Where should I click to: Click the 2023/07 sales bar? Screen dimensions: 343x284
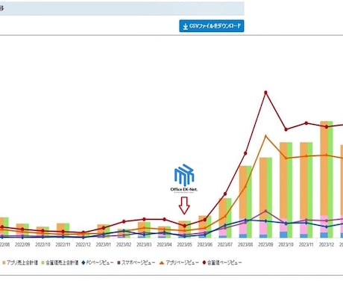click(x=225, y=218)
